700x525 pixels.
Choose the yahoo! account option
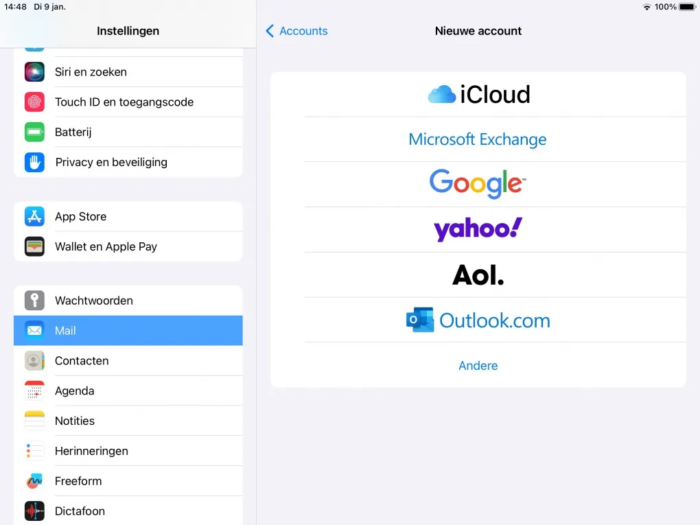tap(478, 229)
